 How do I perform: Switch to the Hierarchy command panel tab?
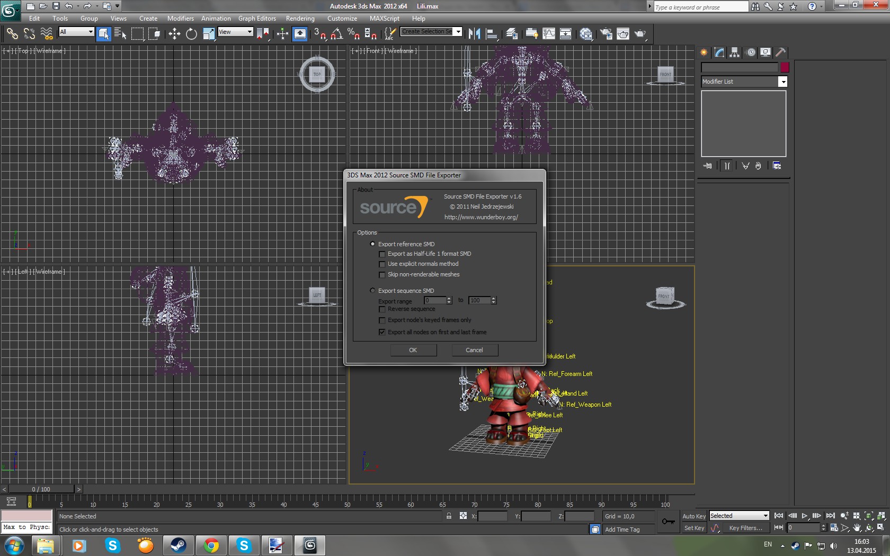734,52
